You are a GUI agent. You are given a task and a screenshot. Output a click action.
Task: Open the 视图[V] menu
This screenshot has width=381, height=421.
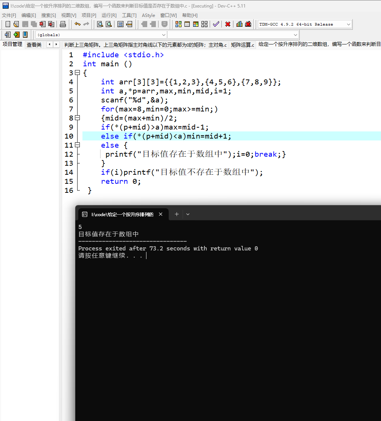click(x=69, y=15)
